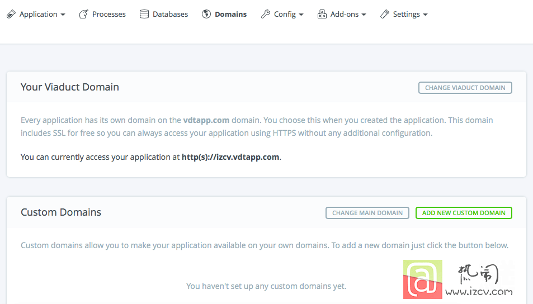Image resolution: width=533 pixels, height=304 pixels.
Task: Expand the Settings dropdown arrow
Action: tap(425, 15)
